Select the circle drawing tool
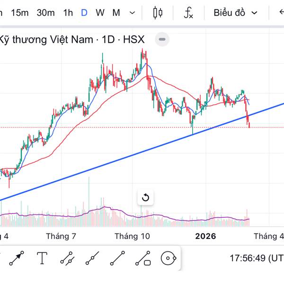Viewport: 284px width, 284px height. click(168, 258)
